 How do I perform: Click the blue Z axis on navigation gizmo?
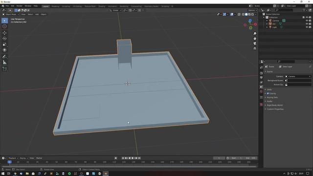point(250,21)
